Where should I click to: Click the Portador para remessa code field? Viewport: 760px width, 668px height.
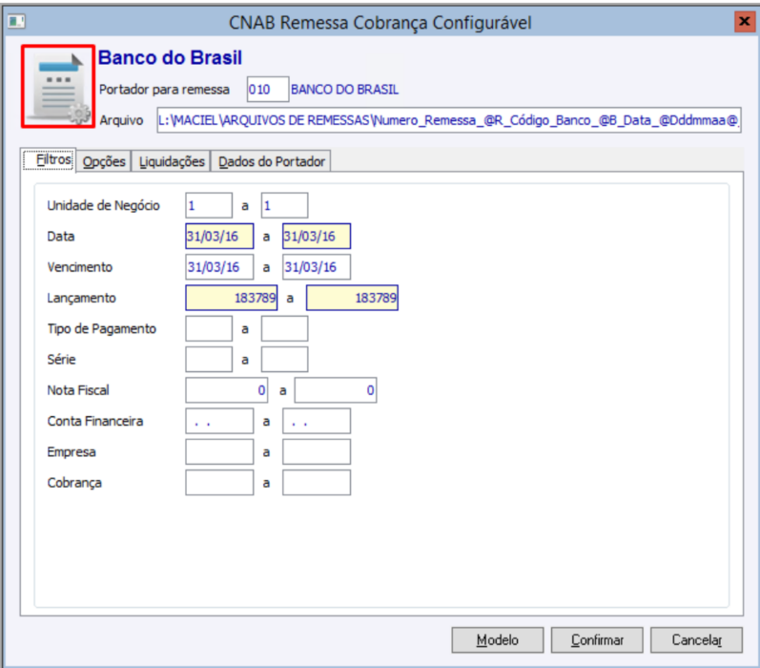(x=268, y=90)
